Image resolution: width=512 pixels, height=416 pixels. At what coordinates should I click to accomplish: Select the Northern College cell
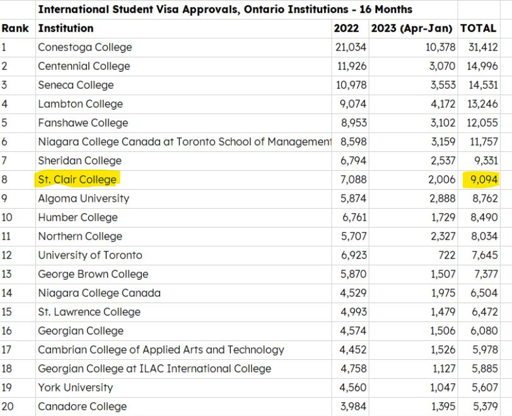pyautogui.click(x=183, y=237)
